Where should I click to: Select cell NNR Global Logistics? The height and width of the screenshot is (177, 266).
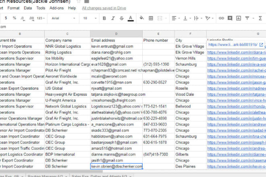pos(67,46)
